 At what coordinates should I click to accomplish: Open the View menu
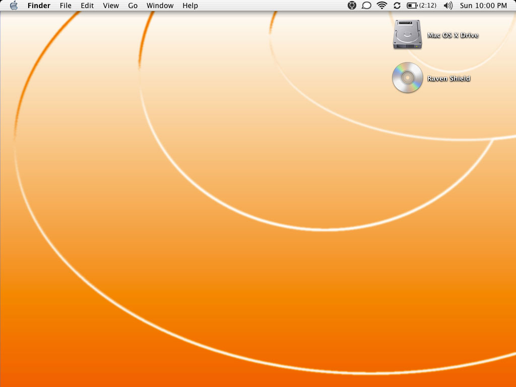click(x=111, y=6)
